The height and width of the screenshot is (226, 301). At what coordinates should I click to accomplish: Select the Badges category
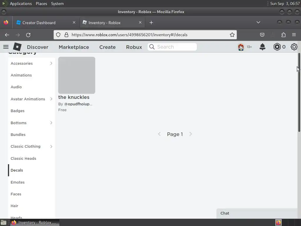17,111
